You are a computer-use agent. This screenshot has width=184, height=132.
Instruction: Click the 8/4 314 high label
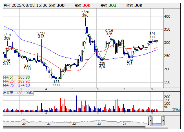click(x=152, y=35)
